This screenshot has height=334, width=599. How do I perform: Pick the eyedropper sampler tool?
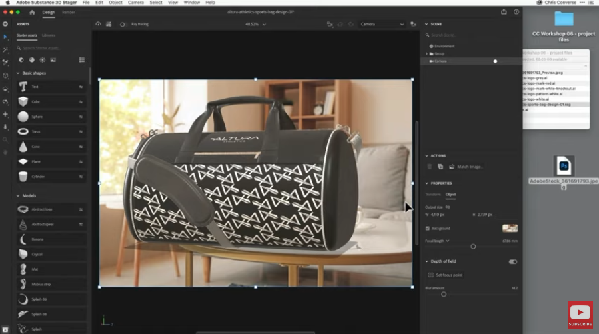point(5,62)
